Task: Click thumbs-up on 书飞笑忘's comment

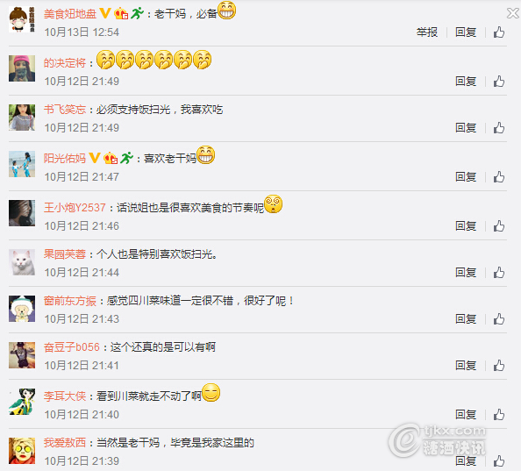Action: coord(499,127)
